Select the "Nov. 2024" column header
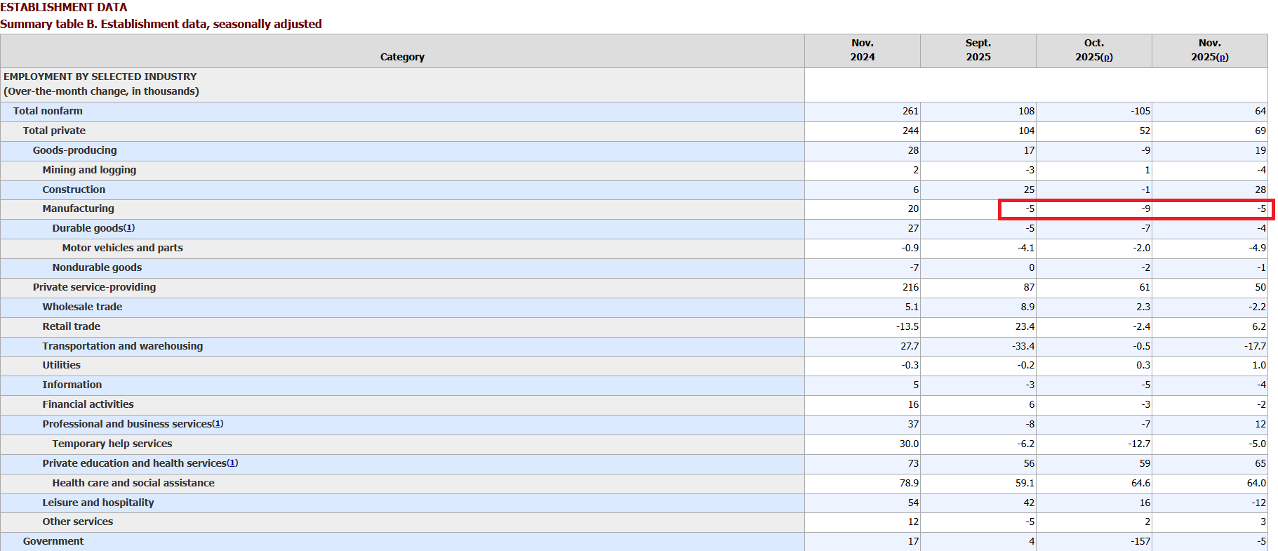The height and width of the screenshot is (551, 1278). click(863, 50)
